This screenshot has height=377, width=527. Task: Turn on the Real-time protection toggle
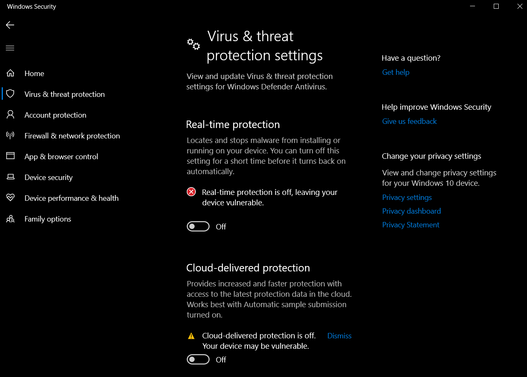pyautogui.click(x=198, y=227)
